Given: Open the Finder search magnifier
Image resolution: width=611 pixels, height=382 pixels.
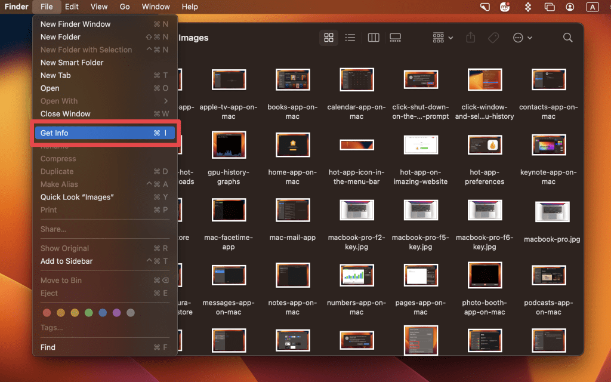Looking at the screenshot, I should [x=567, y=38].
